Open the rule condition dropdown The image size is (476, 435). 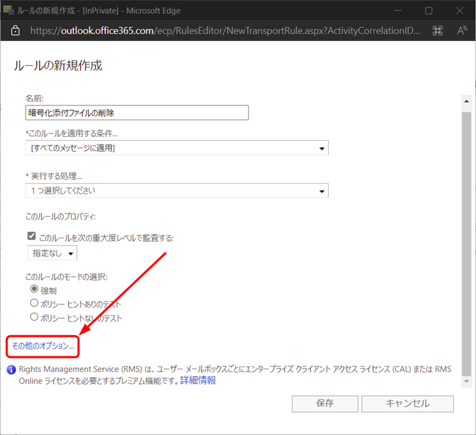pyautogui.click(x=177, y=148)
